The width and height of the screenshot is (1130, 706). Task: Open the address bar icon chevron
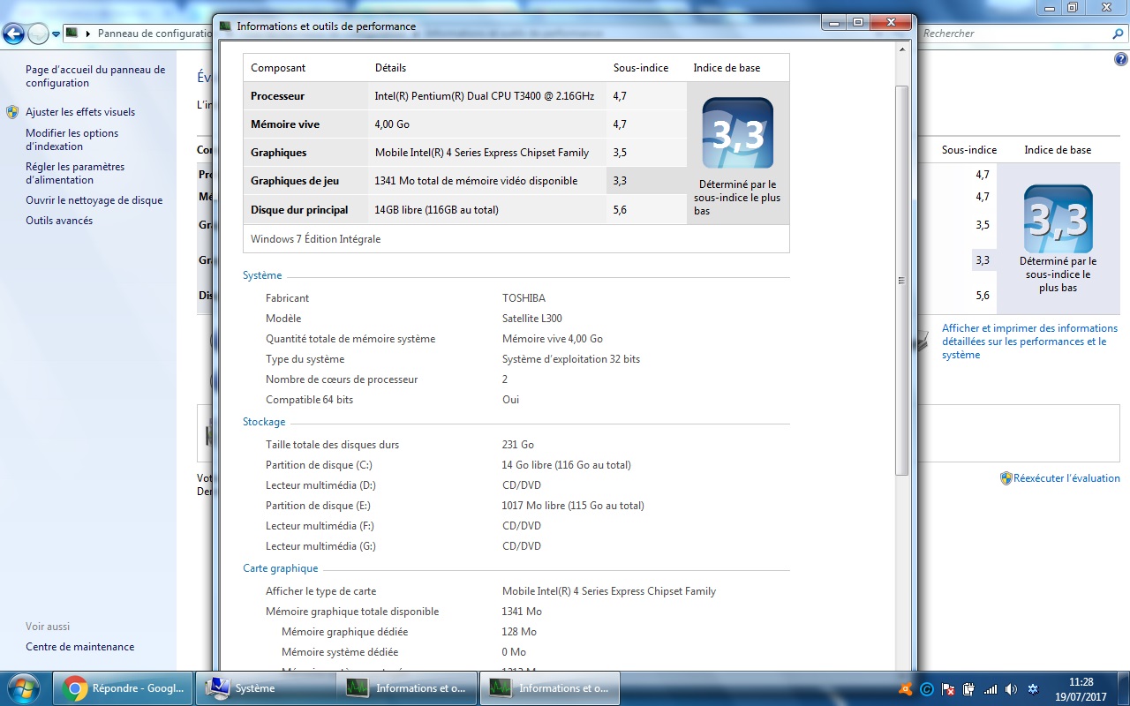click(87, 34)
